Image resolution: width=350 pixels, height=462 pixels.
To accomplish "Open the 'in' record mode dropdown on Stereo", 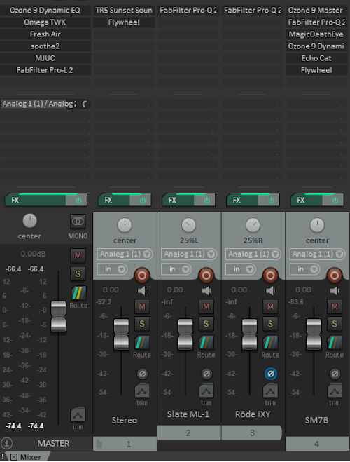I will click(112, 269).
